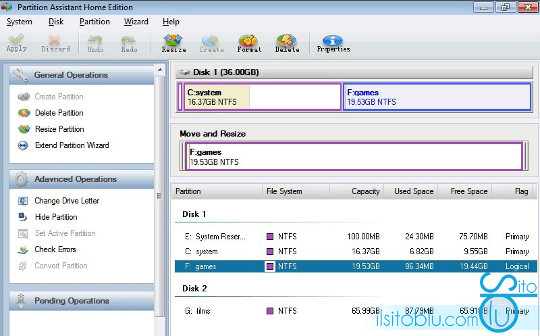Sort by File System column header
The image size is (540, 336).
pyautogui.click(x=296, y=191)
